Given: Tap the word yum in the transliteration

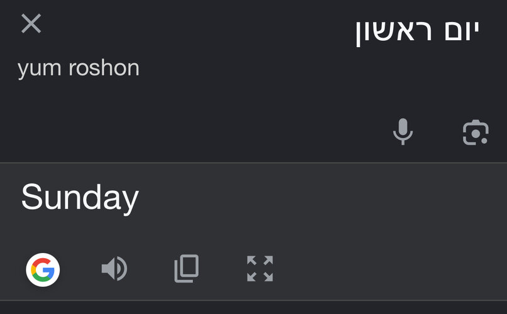Looking at the screenshot, I should (x=40, y=69).
